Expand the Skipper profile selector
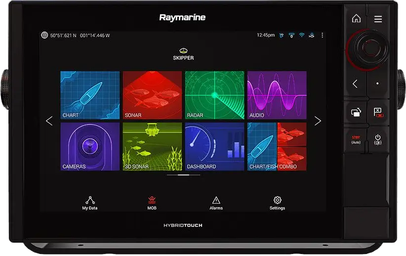This screenshot has width=406, height=256. [183, 54]
